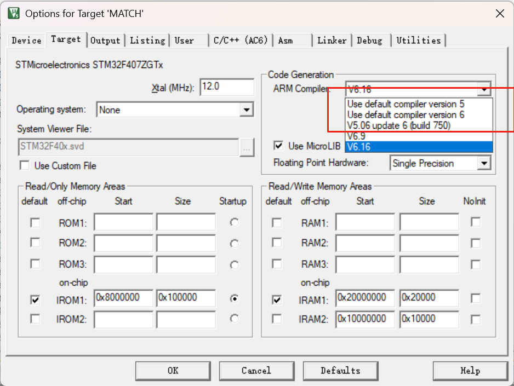The width and height of the screenshot is (514, 386).
Task: Go to the Utilities tab
Action: coord(419,41)
